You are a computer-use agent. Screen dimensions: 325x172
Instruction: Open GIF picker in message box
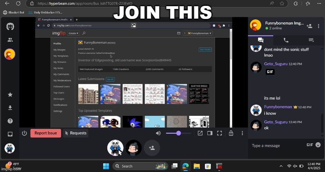310,145
